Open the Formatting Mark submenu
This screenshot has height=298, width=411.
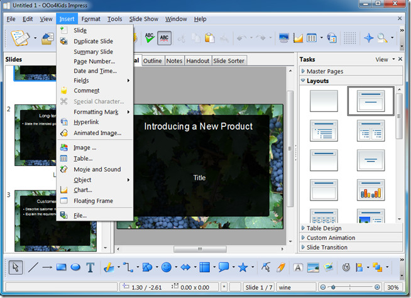pos(95,112)
